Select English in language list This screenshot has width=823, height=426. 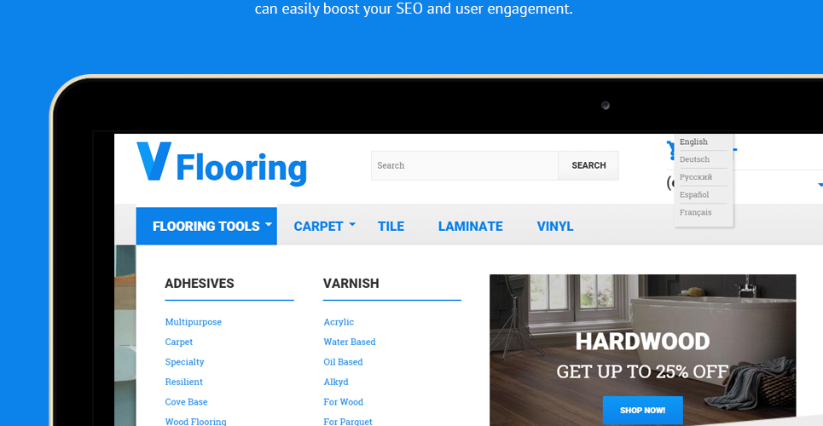tap(693, 141)
